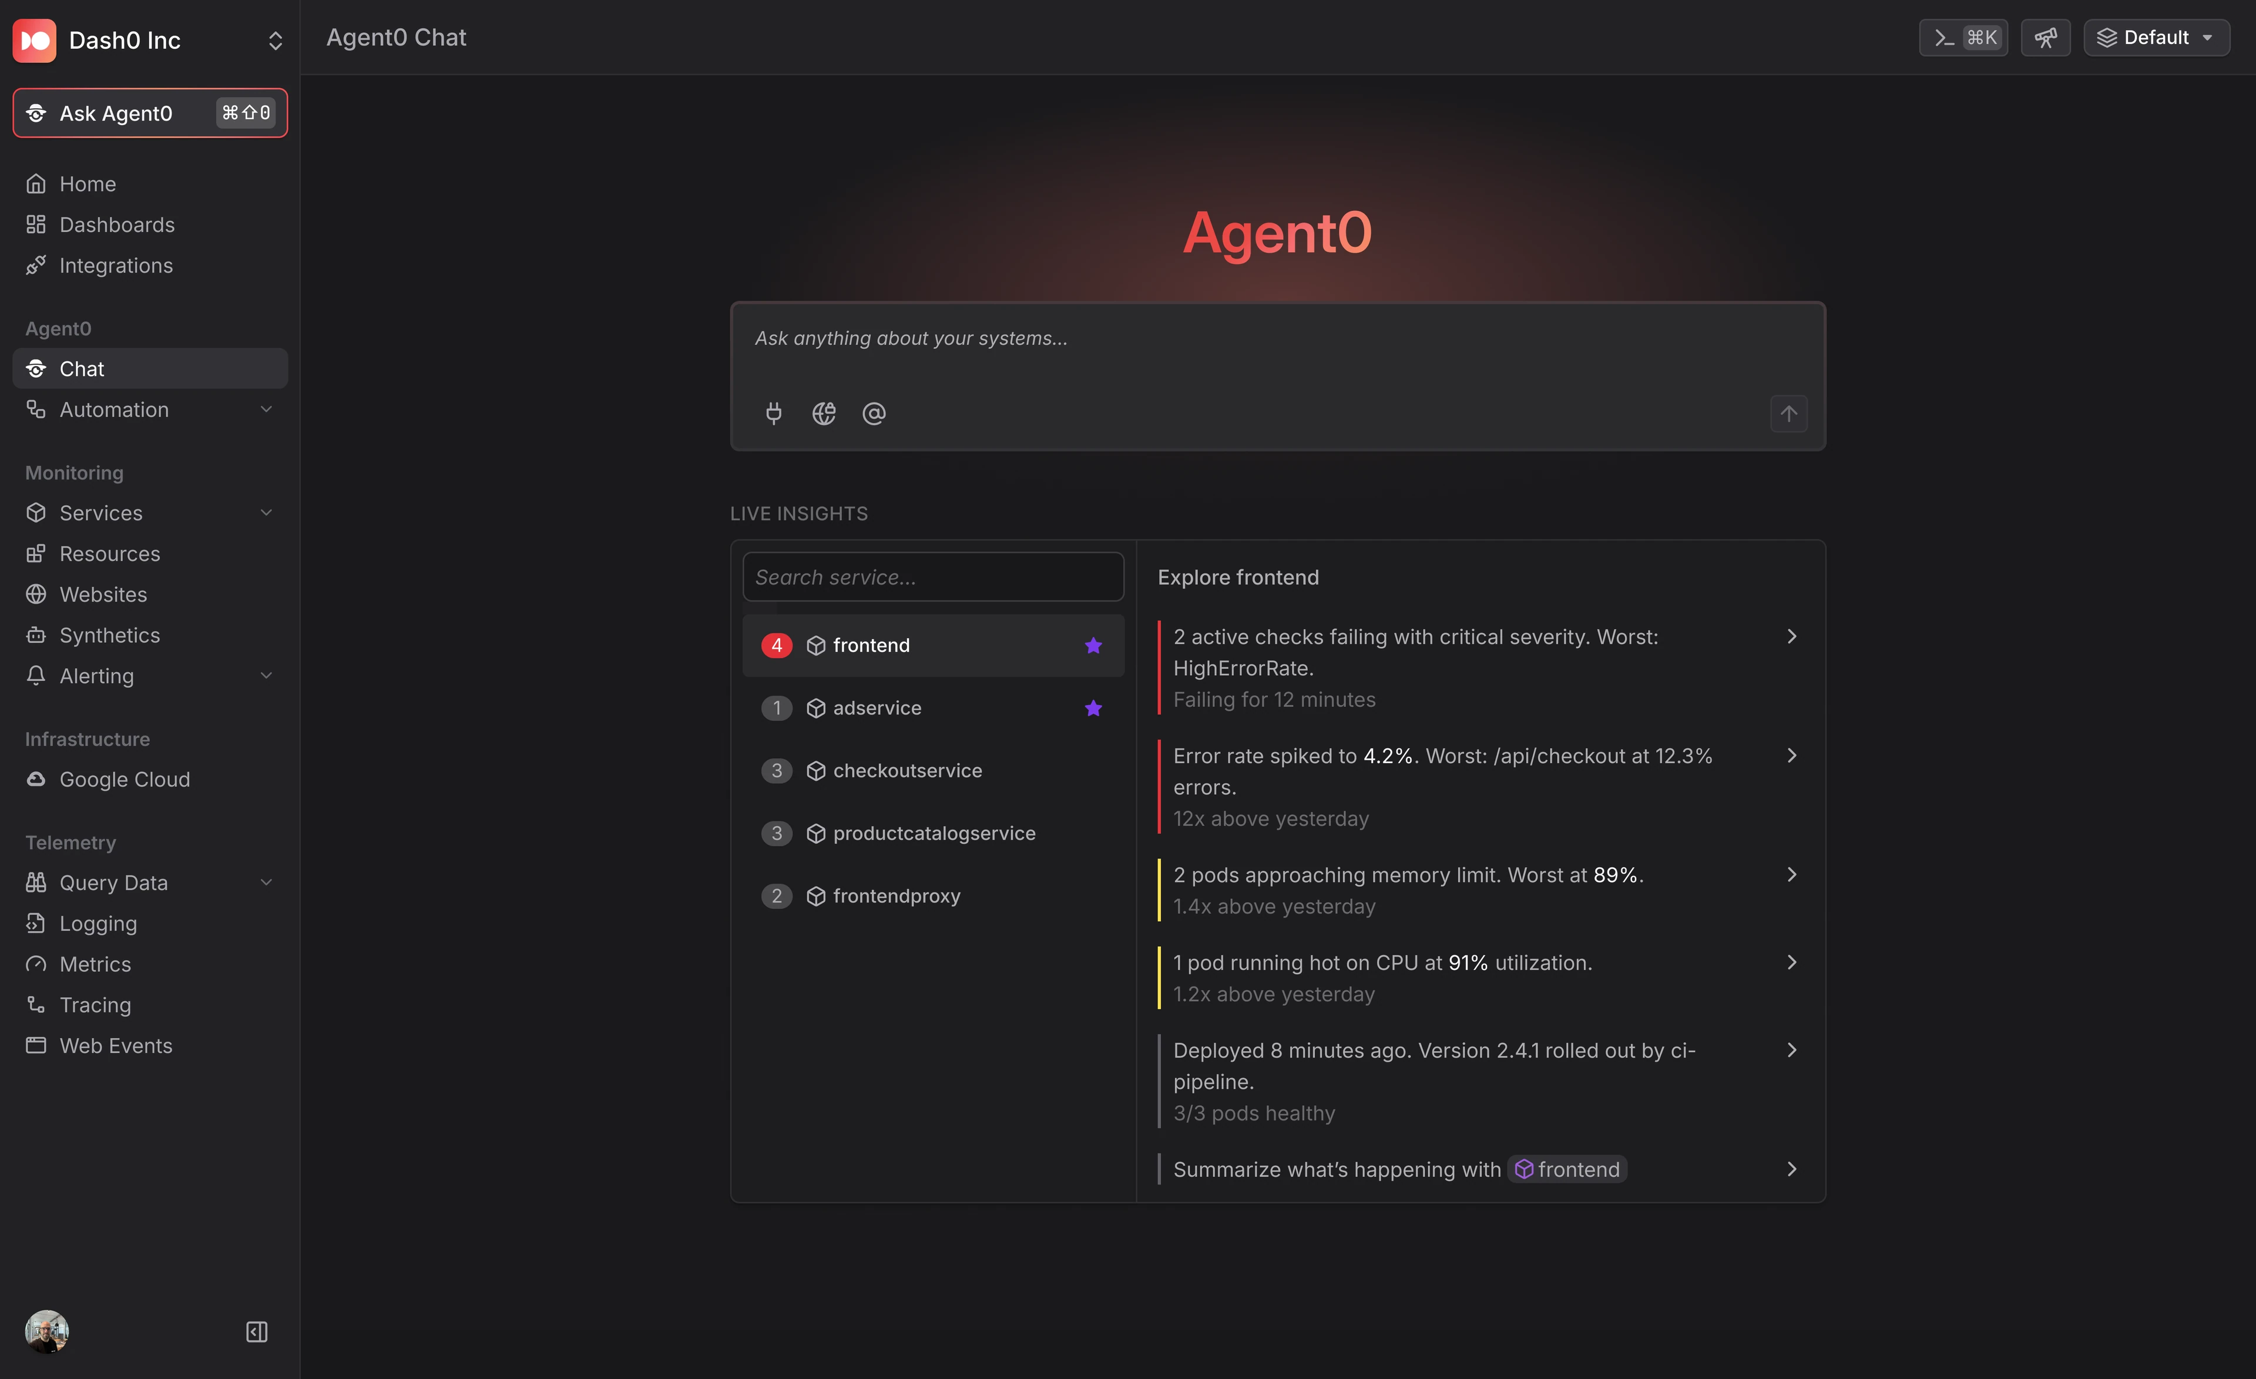Open Dashboards from sidebar
This screenshot has width=2256, height=1379.
[x=150, y=224]
